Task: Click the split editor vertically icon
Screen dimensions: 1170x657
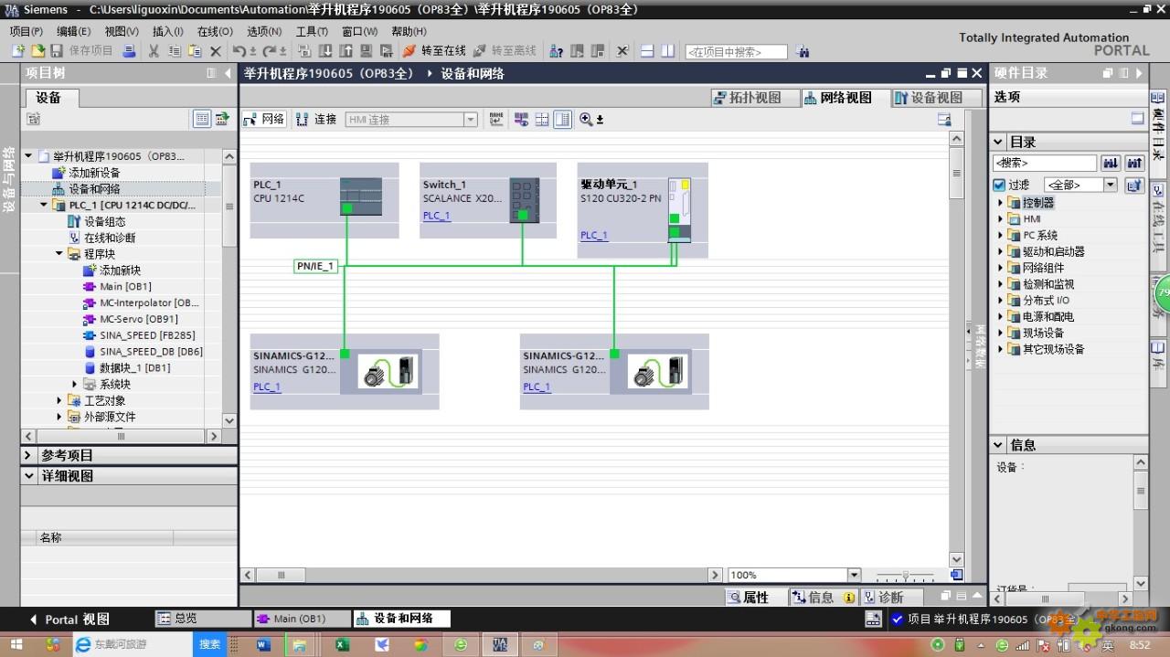Action: (667, 51)
